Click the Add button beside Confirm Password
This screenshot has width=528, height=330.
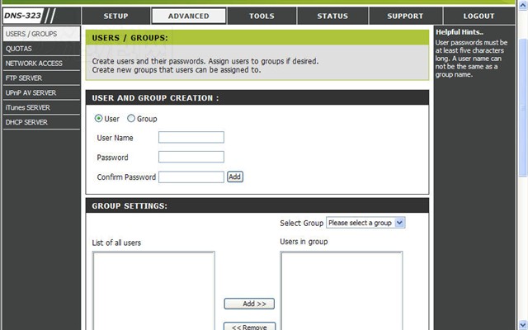(x=235, y=177)
